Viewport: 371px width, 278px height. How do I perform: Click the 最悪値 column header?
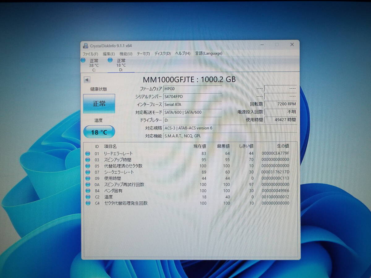tap(224, 146)
